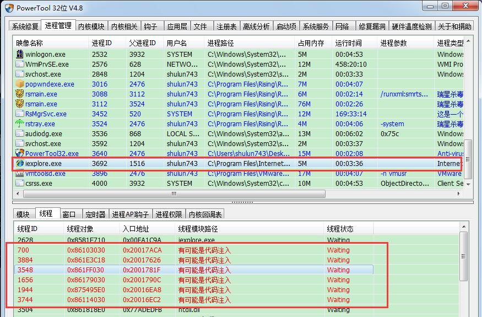Click the rstray.exe green umbrella icon
The height and width of the screenshot is (317, 482).
point(20,123)
